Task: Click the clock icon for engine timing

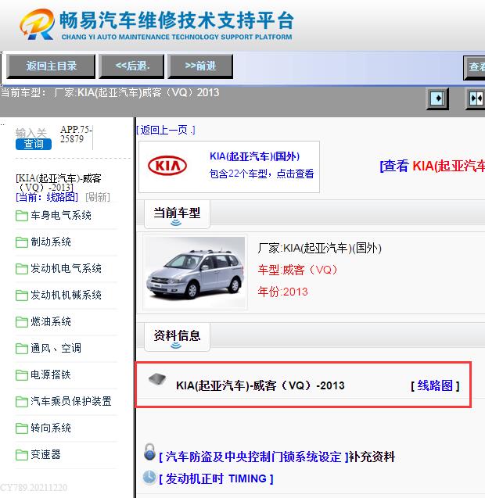Action: click(x=149, y=477)
